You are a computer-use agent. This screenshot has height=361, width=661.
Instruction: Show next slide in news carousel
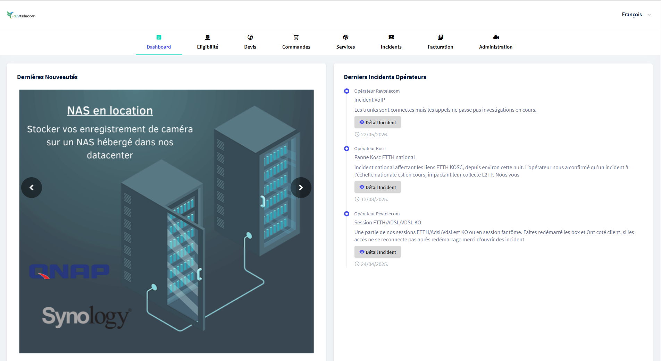point(301,188)
